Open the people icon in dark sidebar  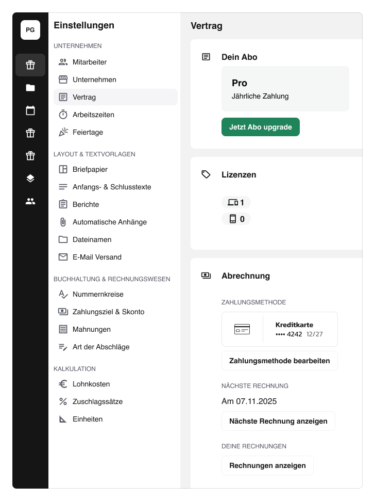30,201
